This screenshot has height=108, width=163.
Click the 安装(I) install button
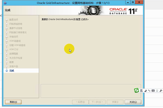click(115, 102)
